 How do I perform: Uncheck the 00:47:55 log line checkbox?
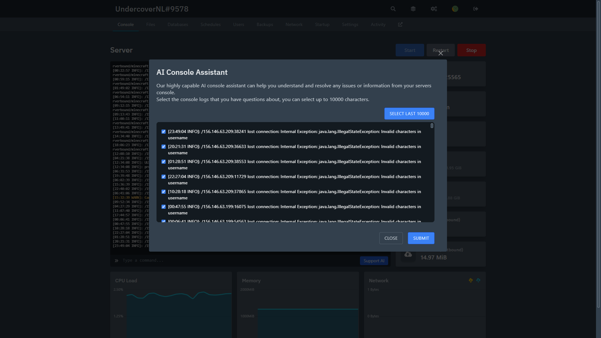pyautogui.click(x=163, y=207)
